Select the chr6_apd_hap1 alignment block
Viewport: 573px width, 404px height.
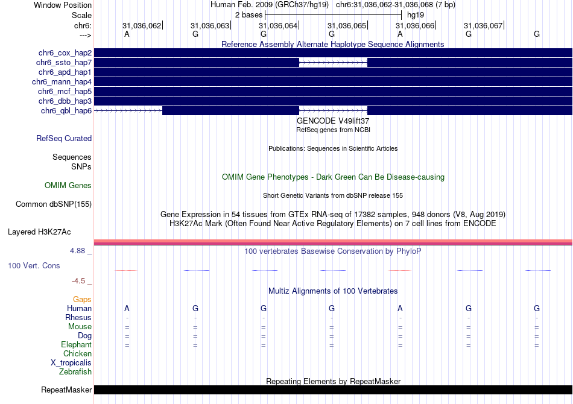point(334,72)
